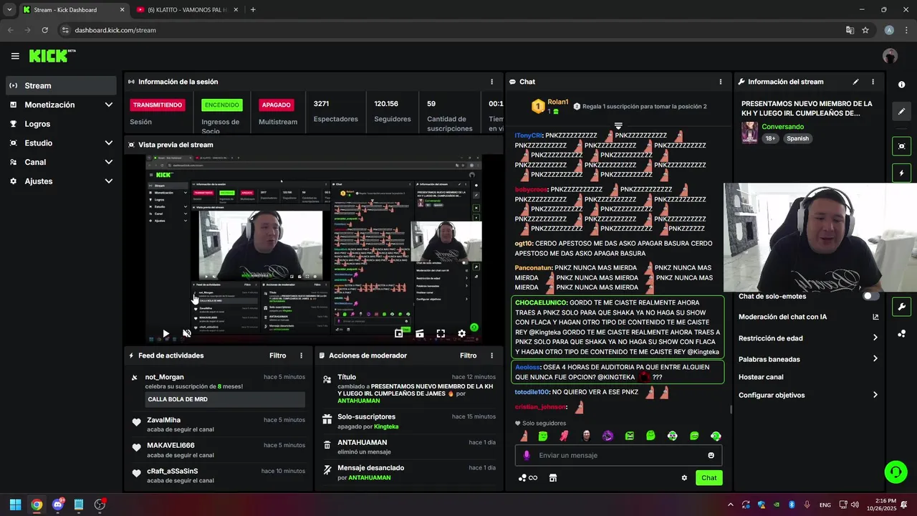
Task: Click the lightning bolt icon in the right rail
Action: click(901, 173)
